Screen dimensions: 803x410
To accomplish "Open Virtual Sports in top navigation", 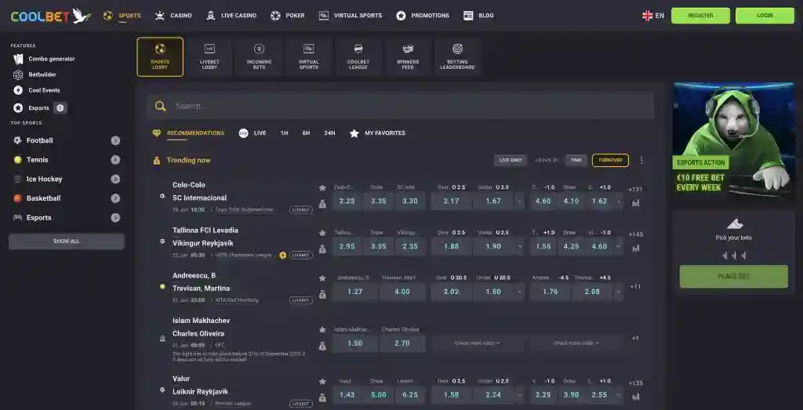I will pos(351,16).
